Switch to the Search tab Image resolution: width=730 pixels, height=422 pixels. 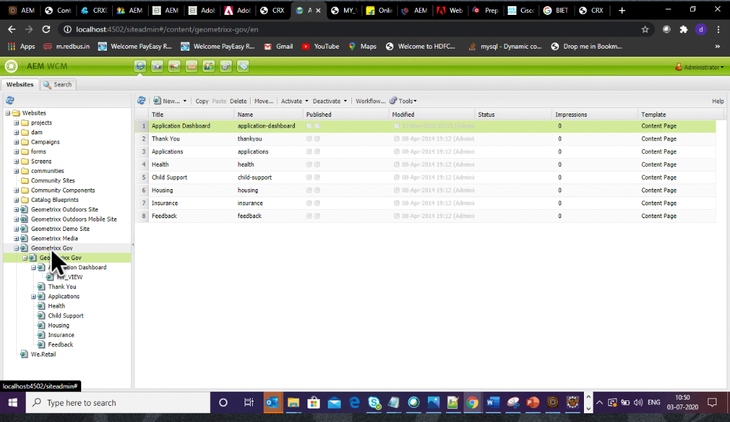(x=58, y=84)
